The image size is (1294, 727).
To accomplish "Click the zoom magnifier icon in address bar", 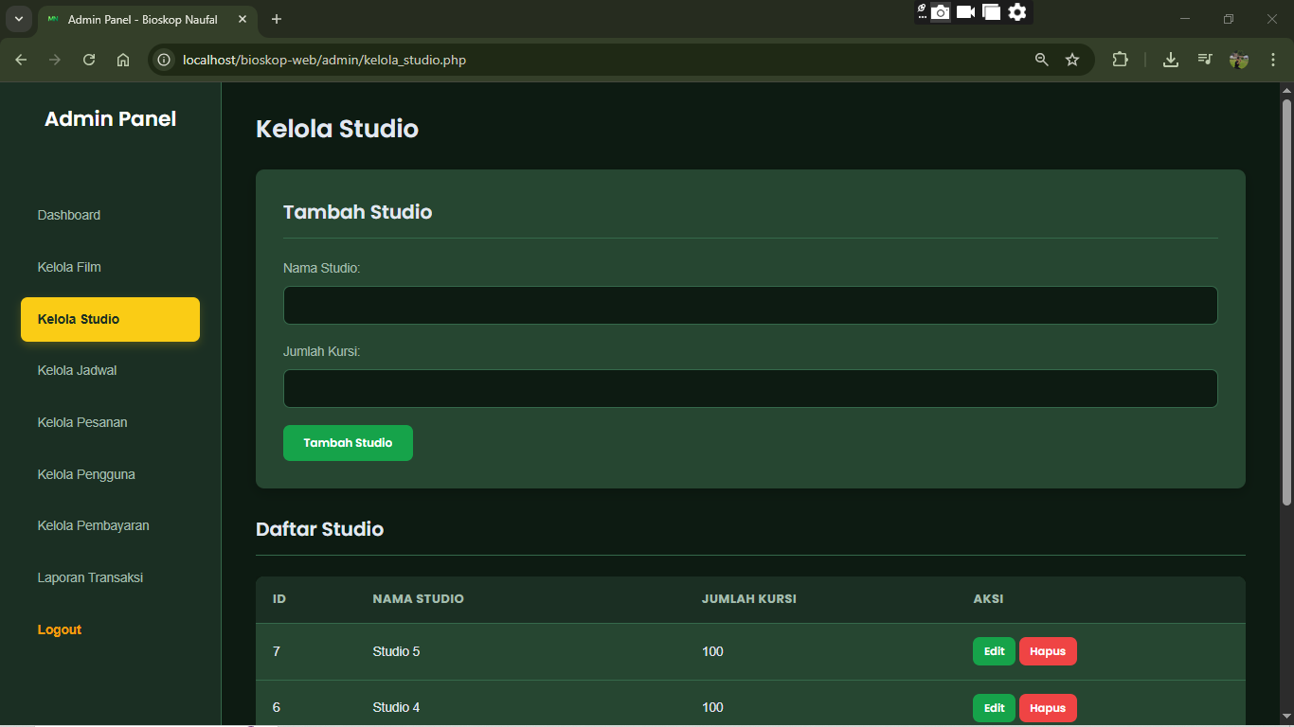I will [1042, 60].
